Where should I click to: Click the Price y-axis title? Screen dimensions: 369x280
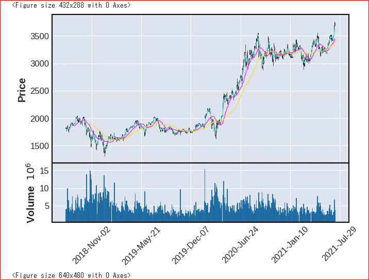pos(22,90)
